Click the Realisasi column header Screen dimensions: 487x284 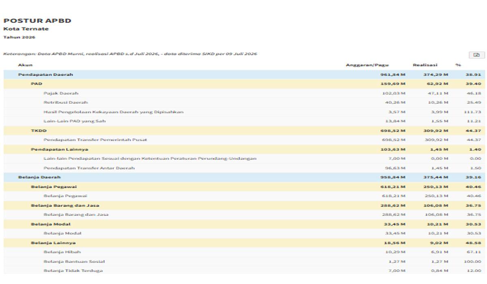pyautogui.click(x=425, y=65)
